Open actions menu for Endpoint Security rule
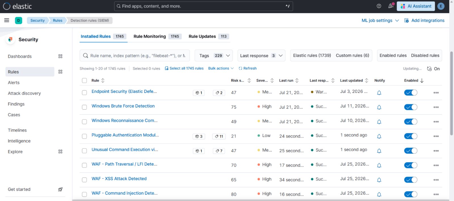This screenshot has height=201, width=454. 436,93
